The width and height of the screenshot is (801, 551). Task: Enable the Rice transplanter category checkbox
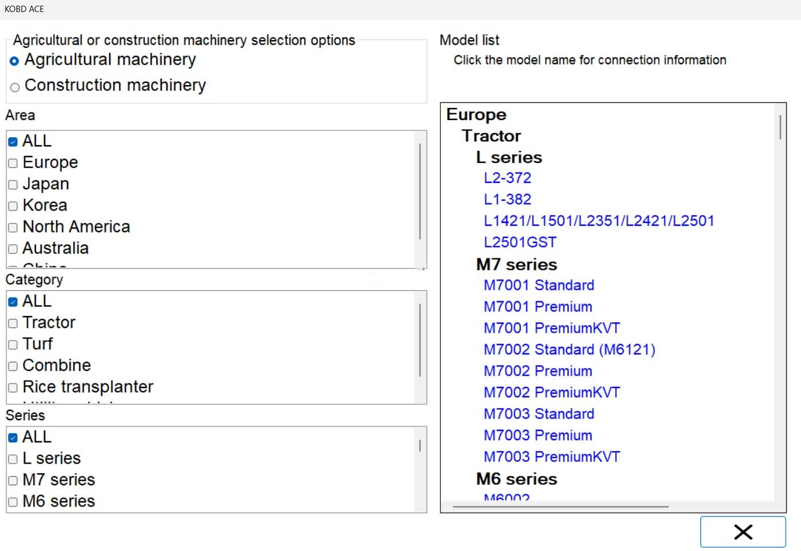click(x=13, y=388)
